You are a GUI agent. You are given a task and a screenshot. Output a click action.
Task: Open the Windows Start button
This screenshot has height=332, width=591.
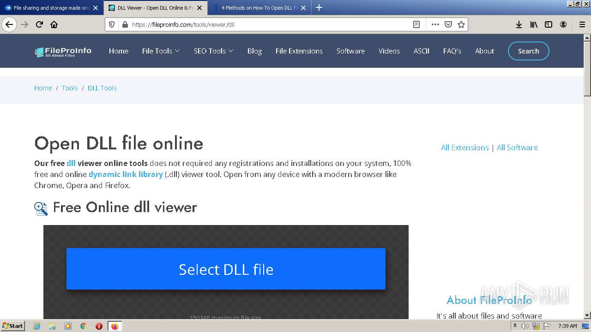[13, 326]
